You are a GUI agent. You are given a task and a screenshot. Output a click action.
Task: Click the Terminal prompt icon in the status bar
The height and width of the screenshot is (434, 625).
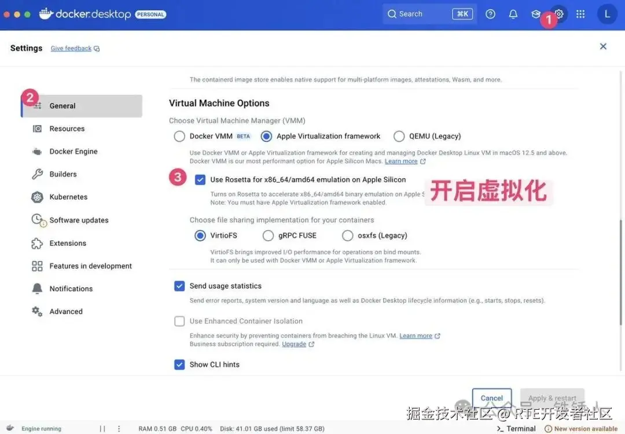500,429
